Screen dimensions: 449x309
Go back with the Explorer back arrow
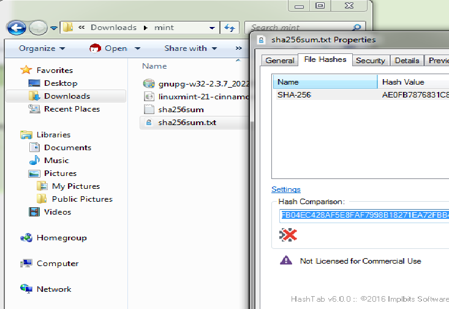coord(17,28)
